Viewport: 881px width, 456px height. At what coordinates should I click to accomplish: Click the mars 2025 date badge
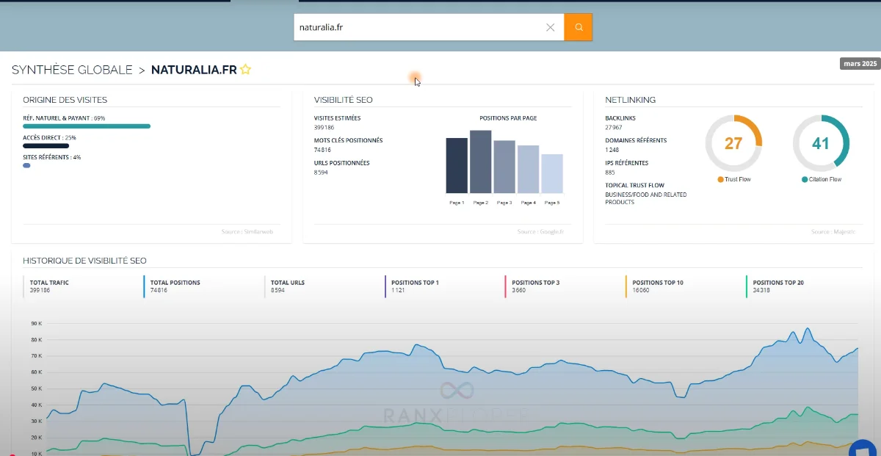(860, 64)
